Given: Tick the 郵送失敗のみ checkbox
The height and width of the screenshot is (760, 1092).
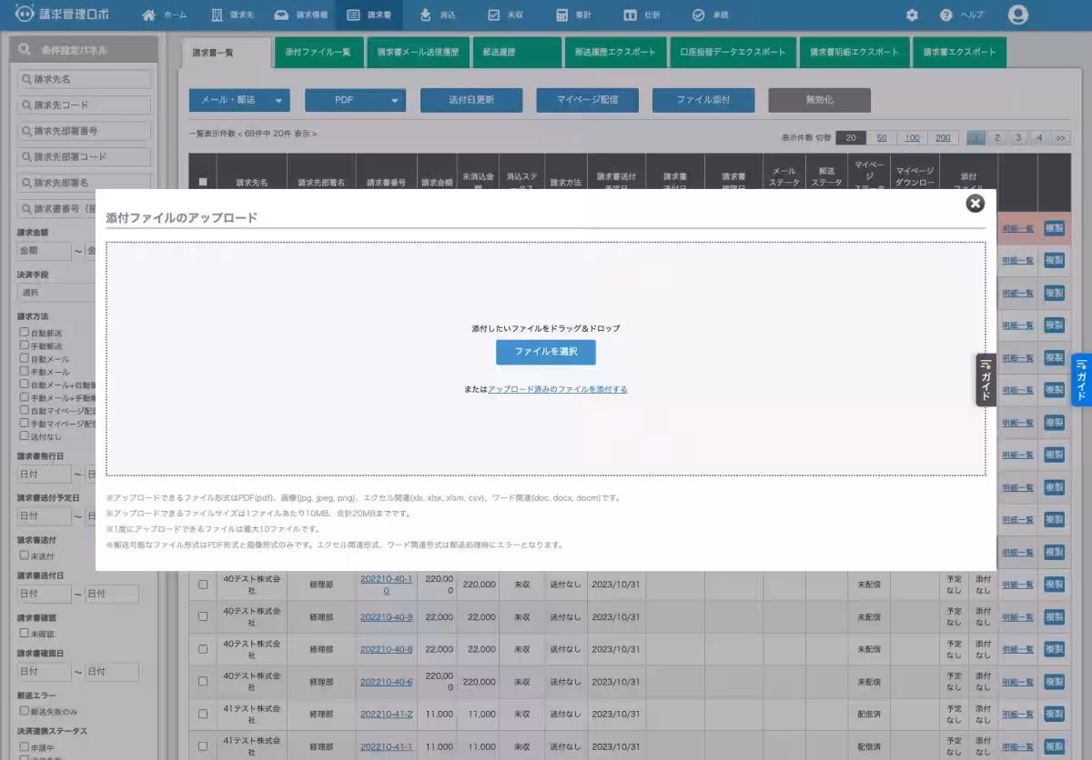Looking at the screenshot, I should coord(25,712).
